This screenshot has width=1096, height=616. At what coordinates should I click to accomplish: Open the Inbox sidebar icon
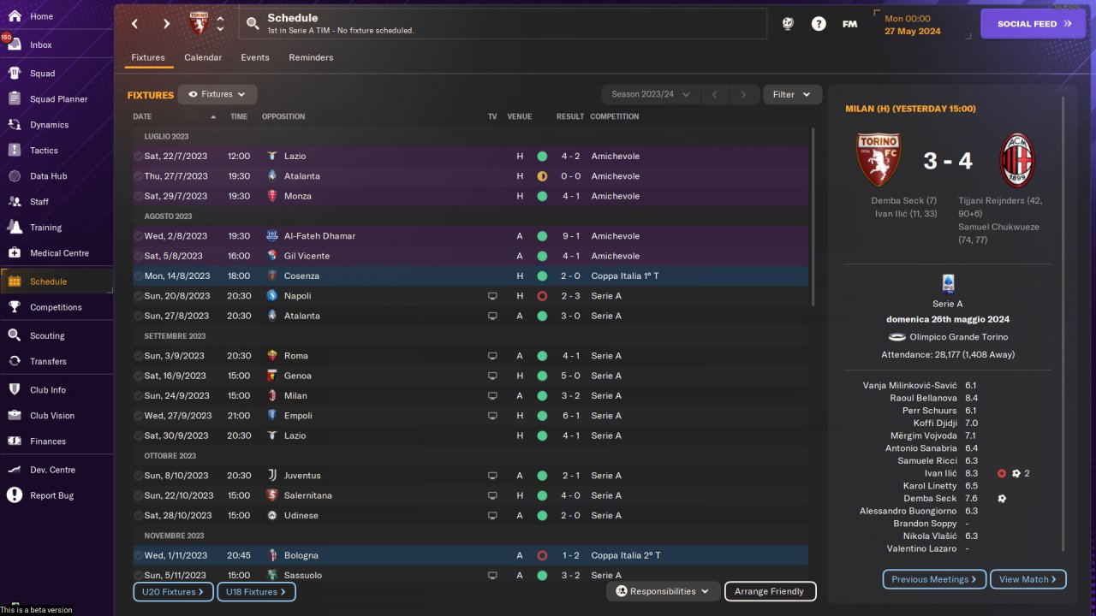pyautogui.click(x=15, y=44)
